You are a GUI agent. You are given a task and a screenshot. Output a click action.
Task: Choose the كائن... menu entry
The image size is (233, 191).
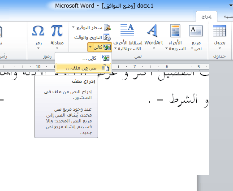[x=83, y=58]
